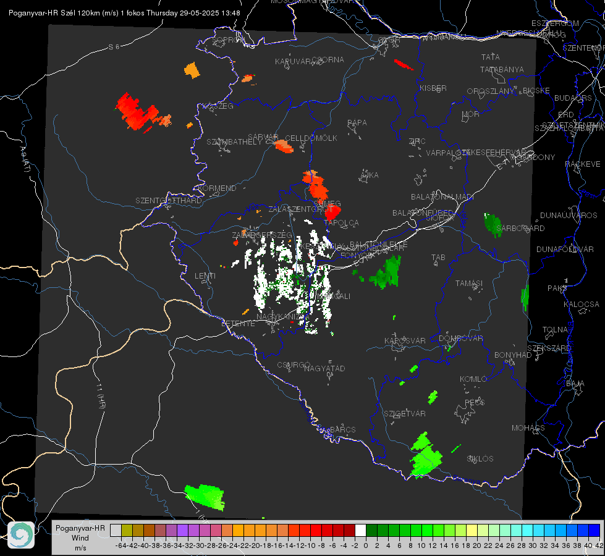Click the BAJA town label

click(575, 384)
